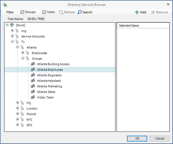The width and height of the screenshot is (173, 144).
Task: Click the Remove X icon
Action: 153,12
